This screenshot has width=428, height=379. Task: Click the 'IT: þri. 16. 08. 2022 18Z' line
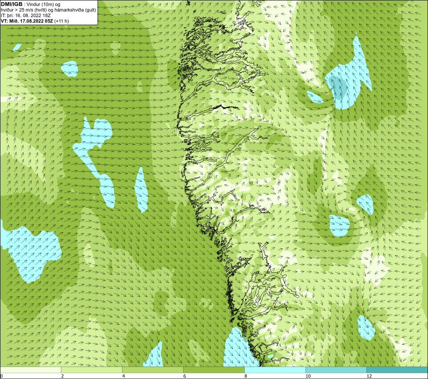(x=26, y=15)
